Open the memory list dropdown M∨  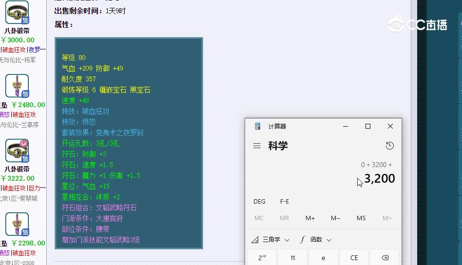coord(387,218)
